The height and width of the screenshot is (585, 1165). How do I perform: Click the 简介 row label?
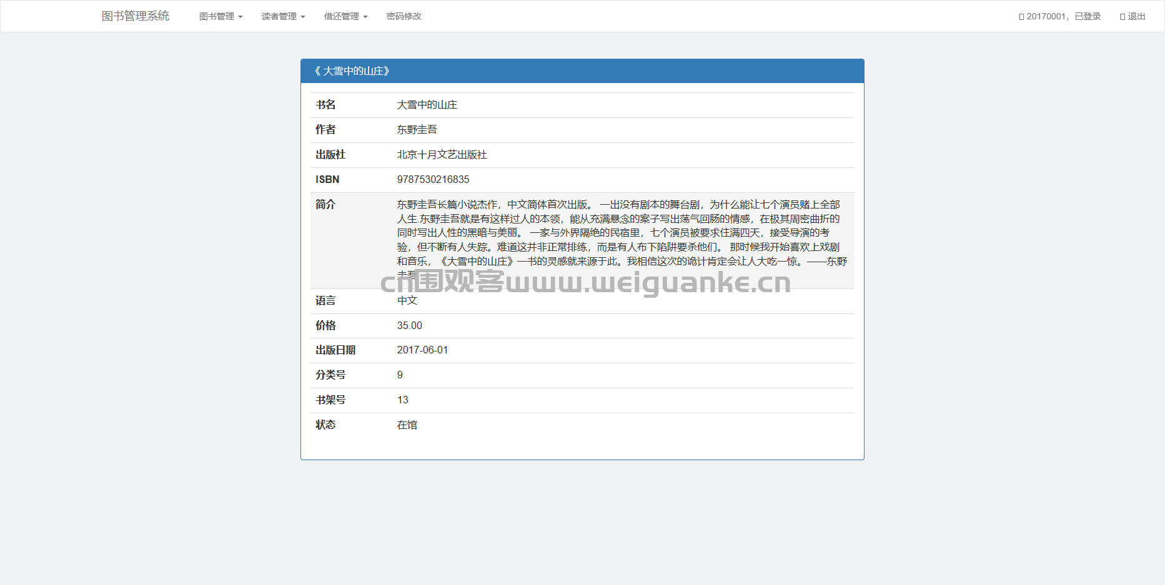click(325, 205)
